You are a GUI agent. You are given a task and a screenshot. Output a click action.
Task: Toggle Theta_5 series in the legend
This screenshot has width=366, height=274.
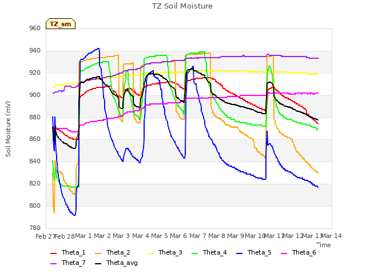click(x=254, y=252)
